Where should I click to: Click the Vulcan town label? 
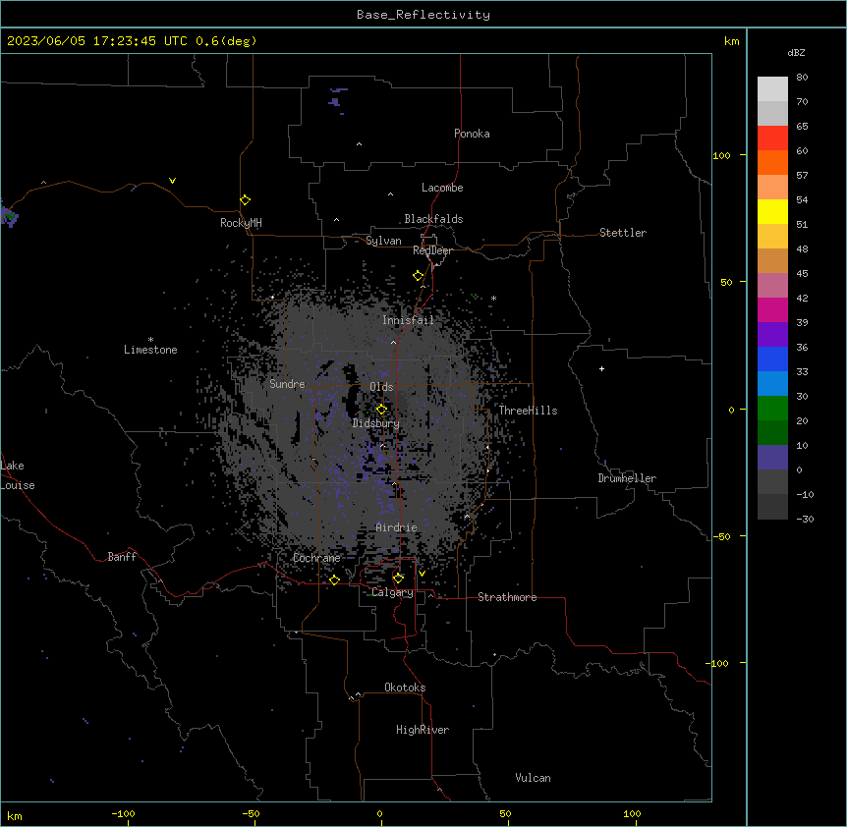click(x=534, y=778)
